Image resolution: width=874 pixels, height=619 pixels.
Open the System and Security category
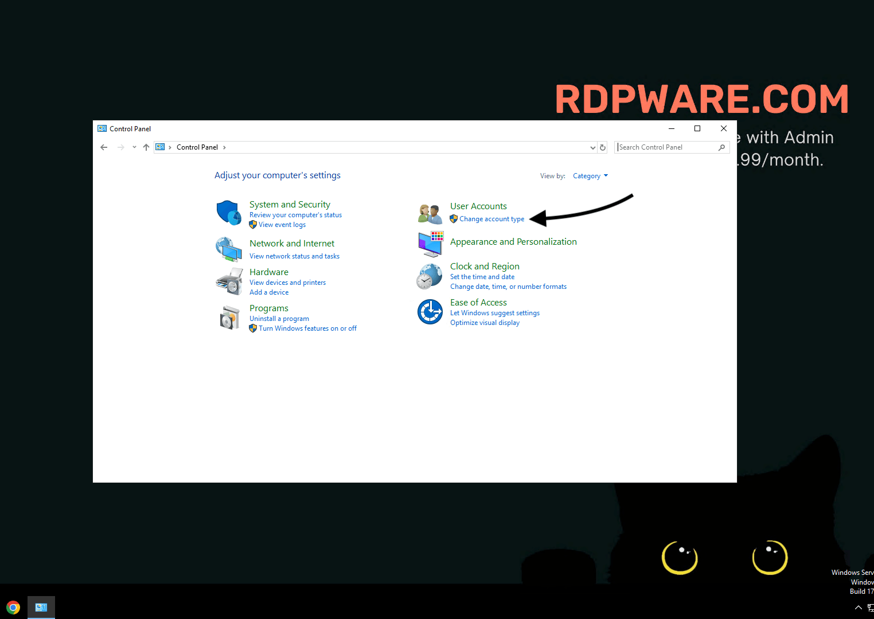(290, 205)
